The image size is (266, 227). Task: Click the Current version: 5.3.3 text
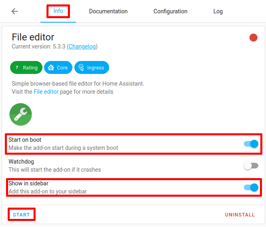38,46
